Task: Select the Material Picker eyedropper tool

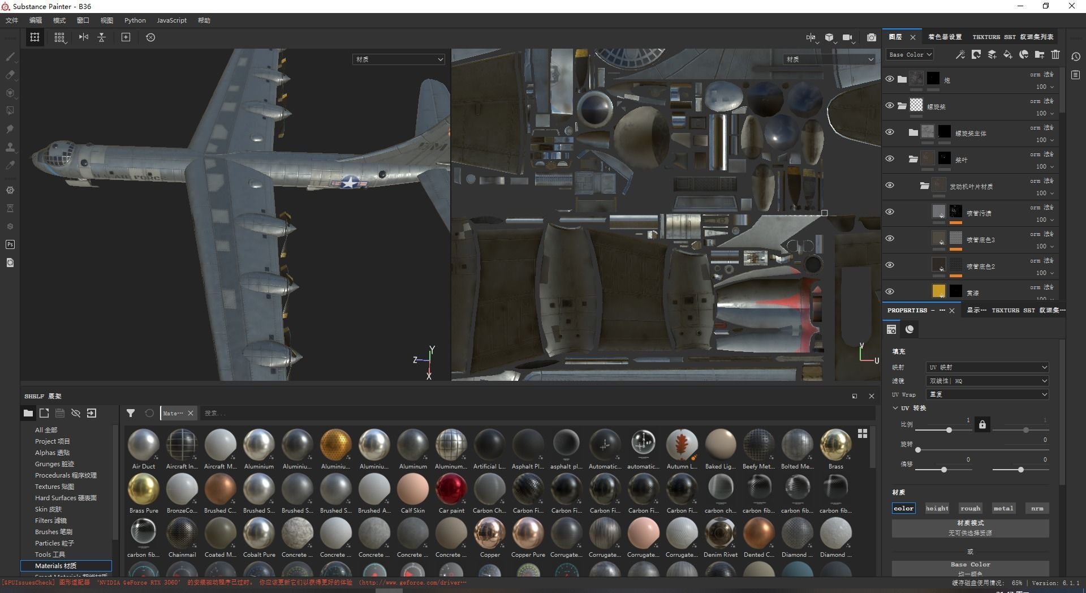Action: coord(10,165)
